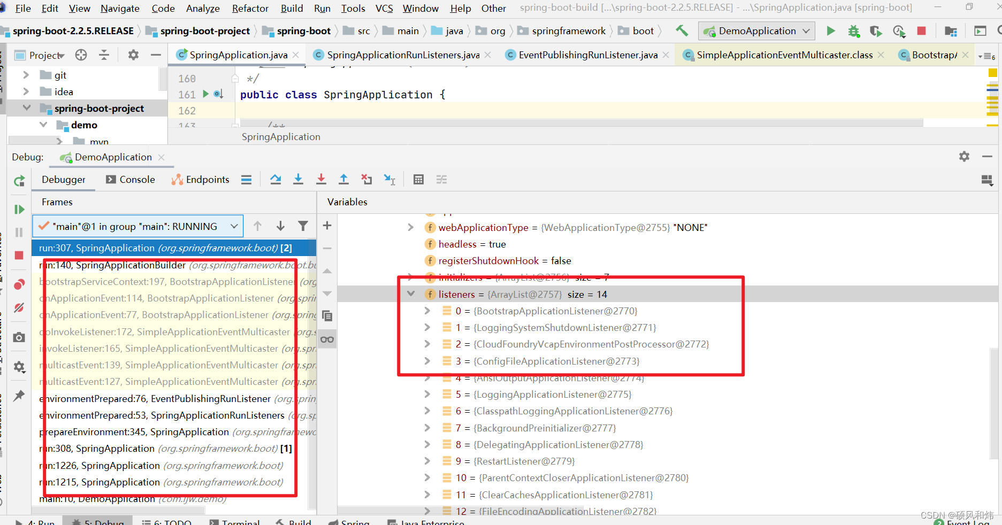
Task: Close the SpringApplication.java tab
Action: click(295, 55)
